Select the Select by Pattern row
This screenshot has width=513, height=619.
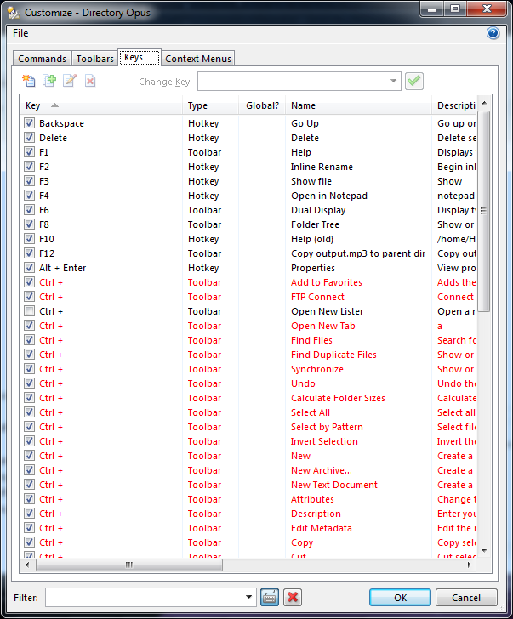pyautogui.click(x=248, y=427)
